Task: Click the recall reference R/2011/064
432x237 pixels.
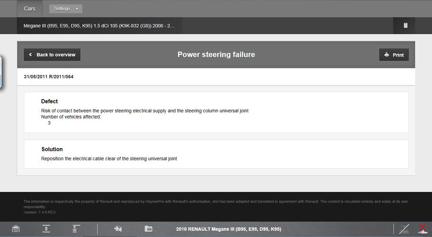Action: [x=61, y=77]
